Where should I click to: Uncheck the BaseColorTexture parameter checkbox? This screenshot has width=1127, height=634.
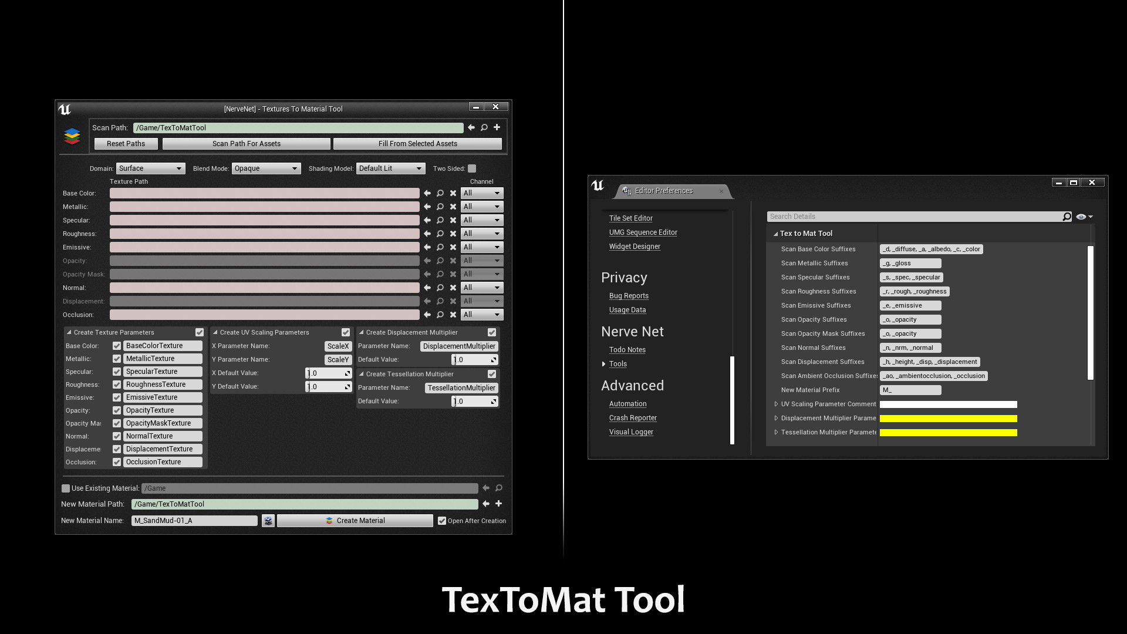[x=117, y=346]
